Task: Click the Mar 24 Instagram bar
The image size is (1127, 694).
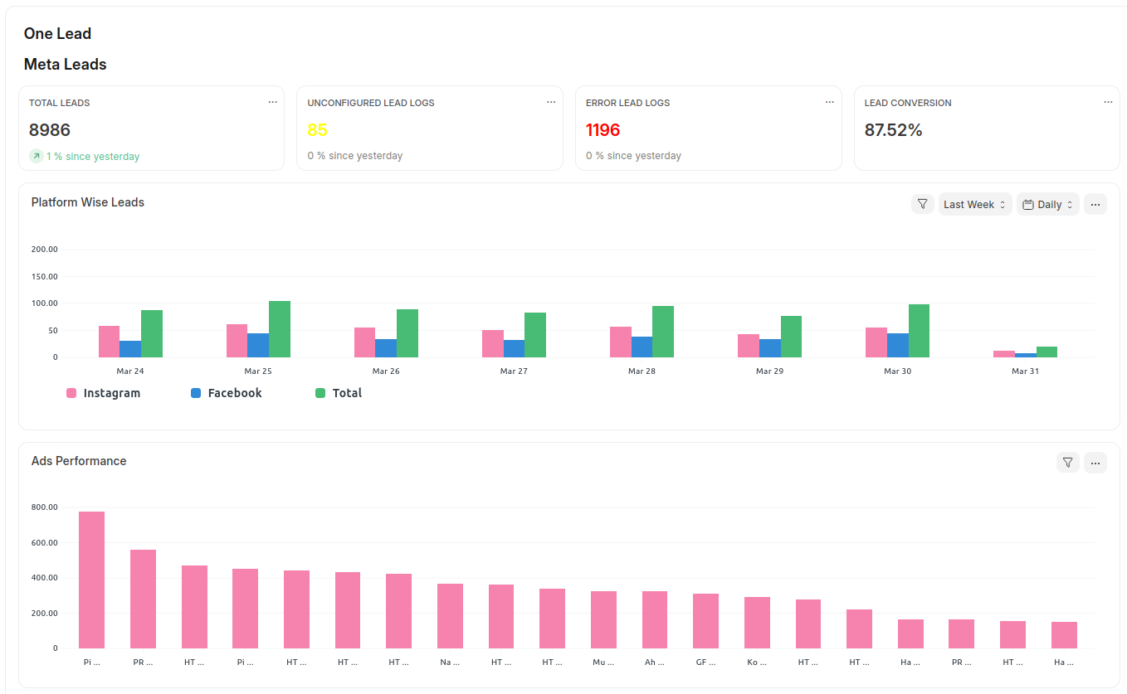Action: pos(109,342)
